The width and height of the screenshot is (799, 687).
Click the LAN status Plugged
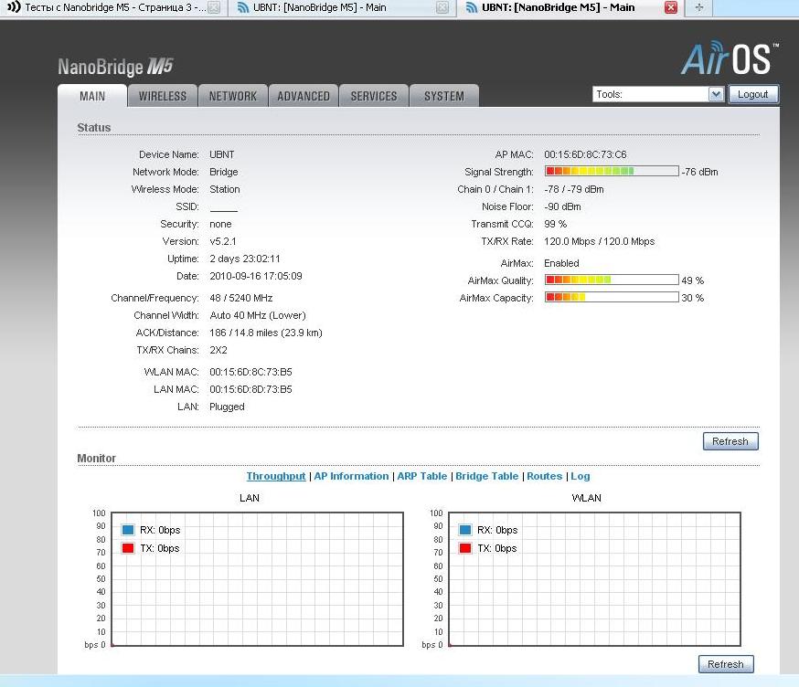(227, 407)
